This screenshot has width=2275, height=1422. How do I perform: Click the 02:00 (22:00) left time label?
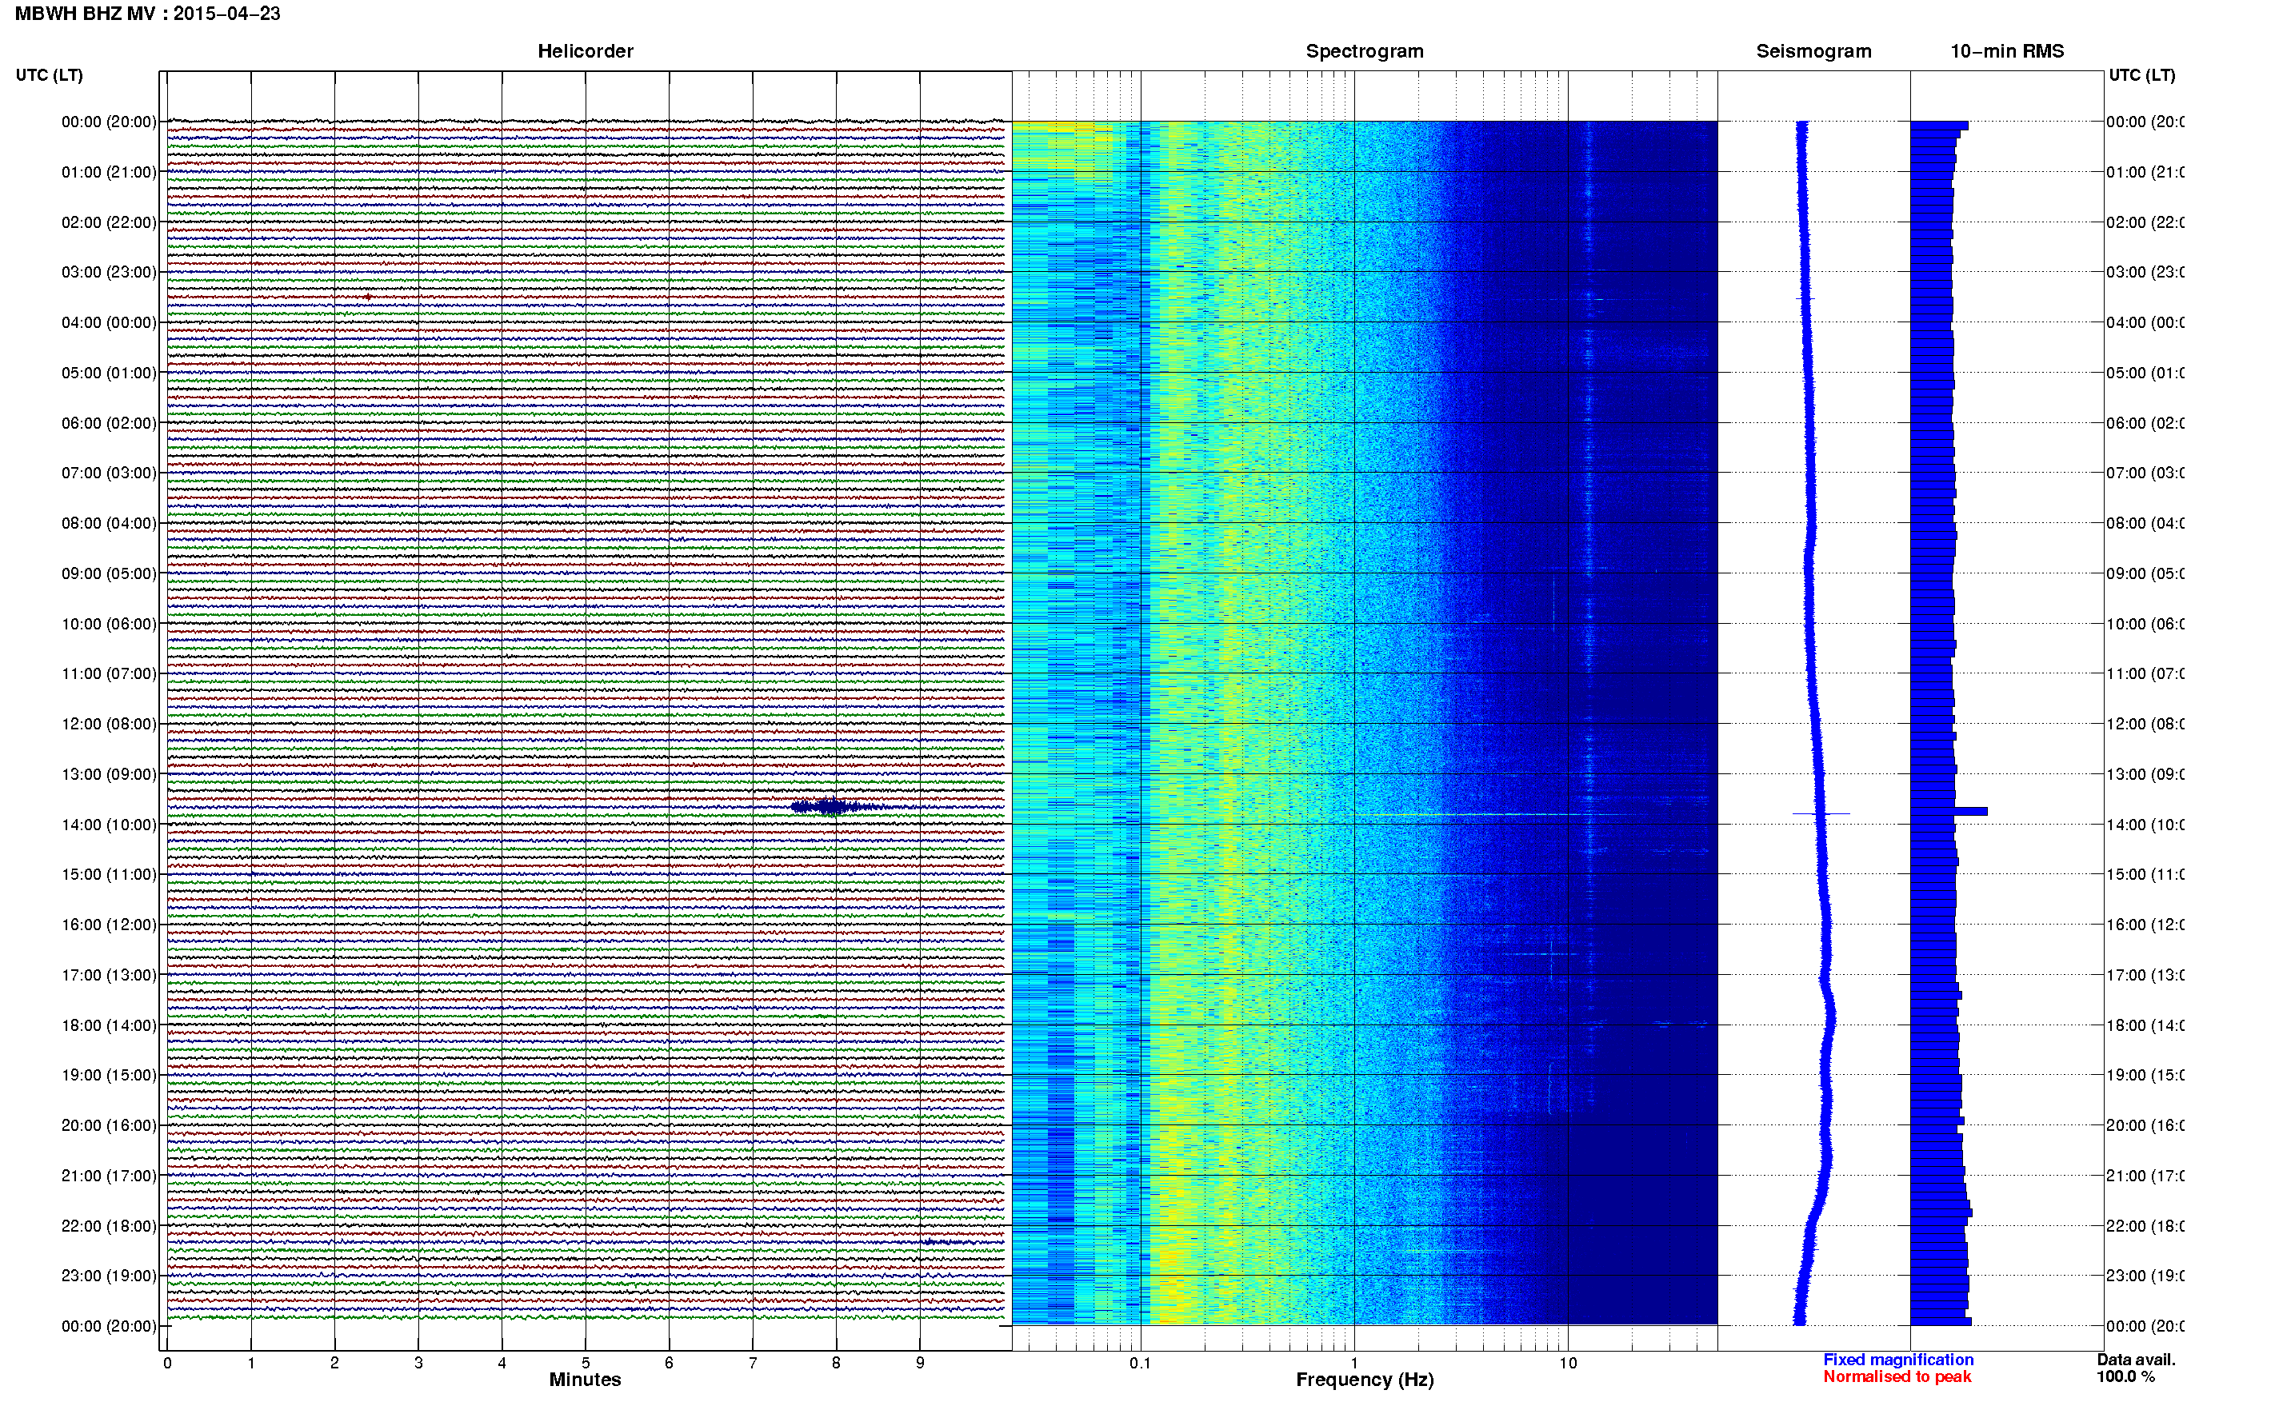[109, 222]
